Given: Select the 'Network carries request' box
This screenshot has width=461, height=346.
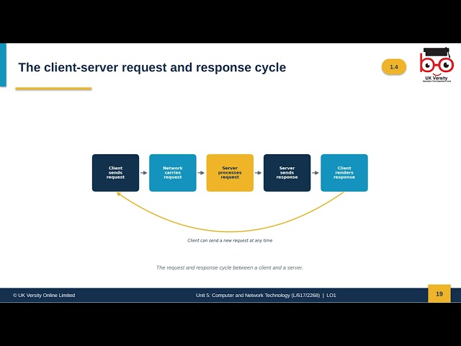Looking at the screenshot, I should coord(173,173).
